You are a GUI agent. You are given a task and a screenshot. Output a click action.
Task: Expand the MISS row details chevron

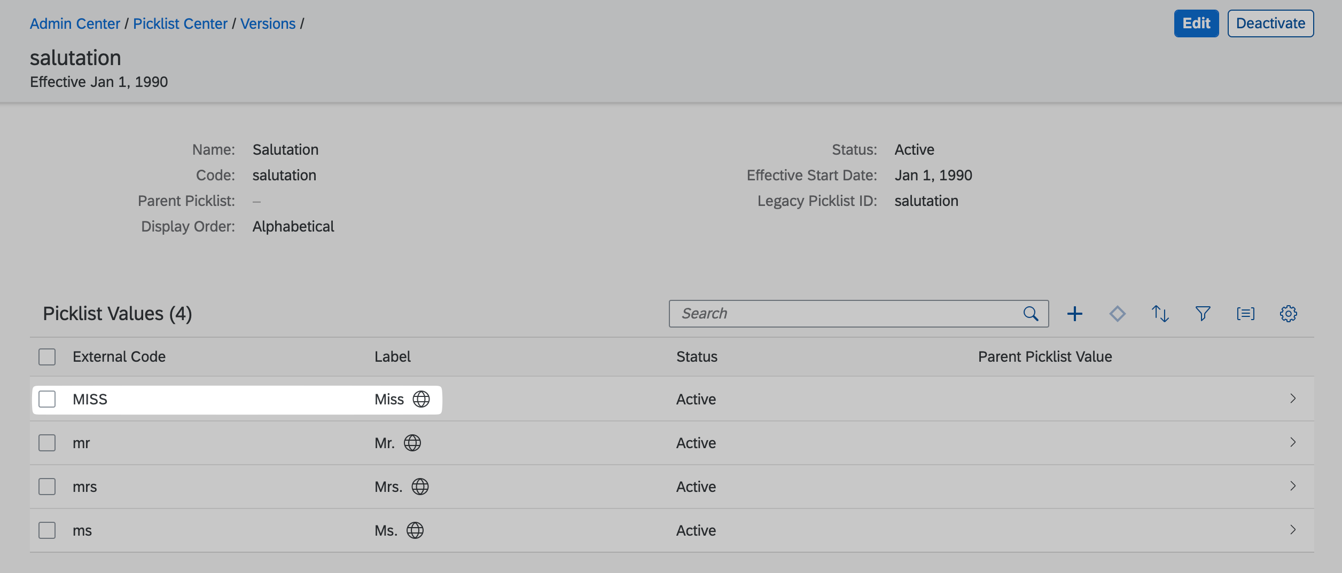[1293, 399]
